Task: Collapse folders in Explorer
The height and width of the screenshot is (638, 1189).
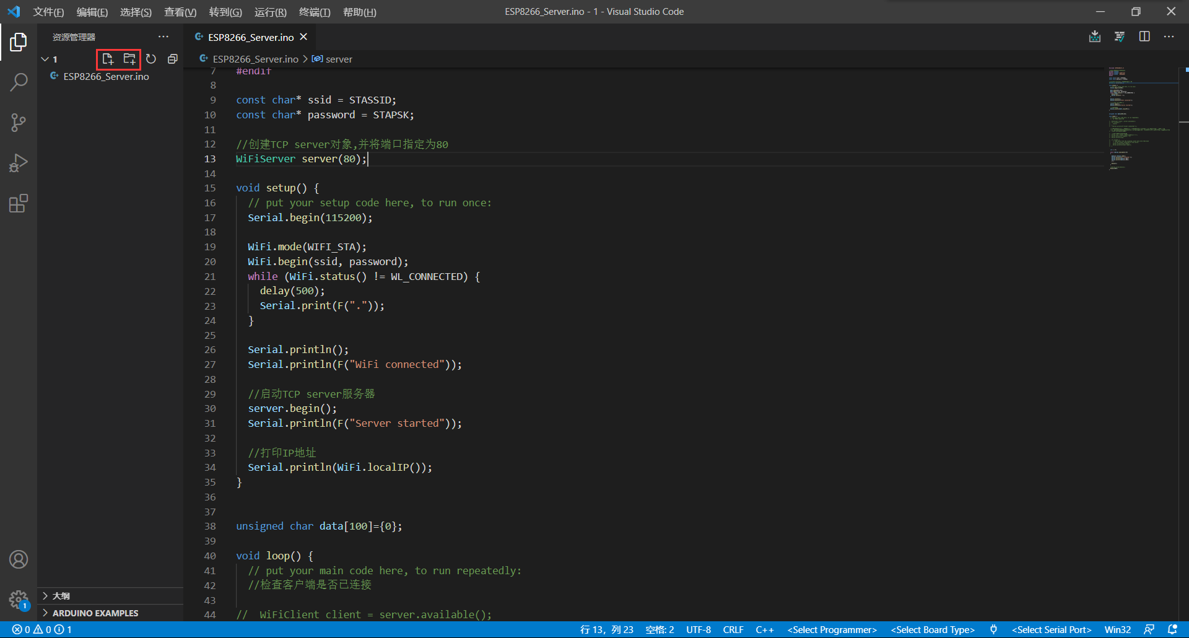Action: (x=173, y=59)
